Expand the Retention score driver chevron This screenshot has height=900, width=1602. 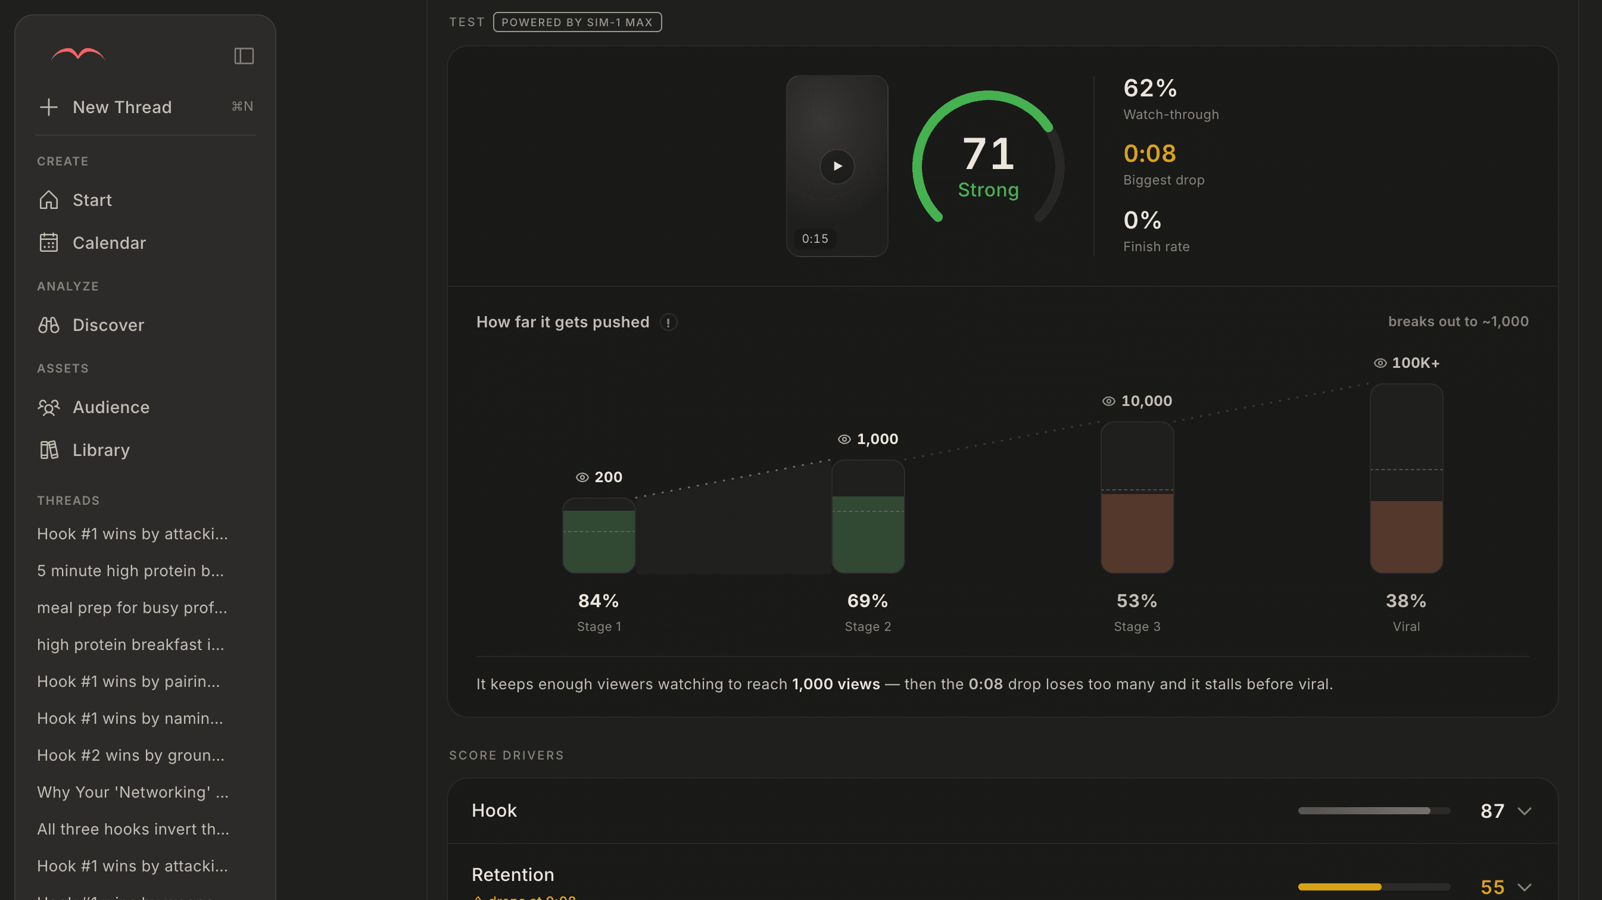coord(1524,887)
